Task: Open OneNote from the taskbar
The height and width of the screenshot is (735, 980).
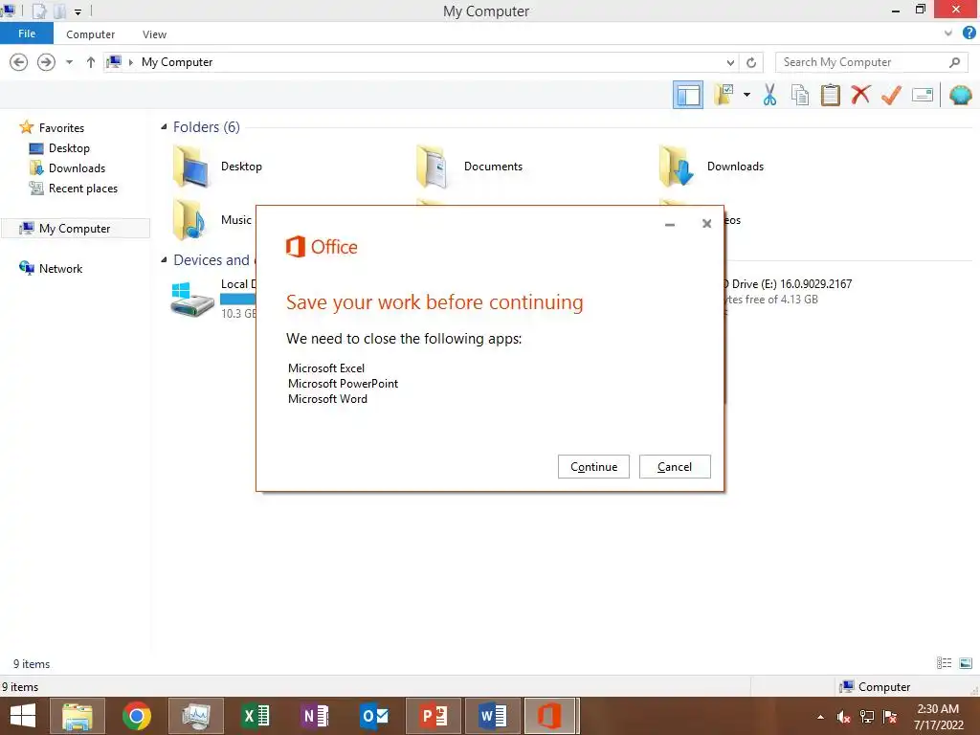Action: click(x=315, y=716)
